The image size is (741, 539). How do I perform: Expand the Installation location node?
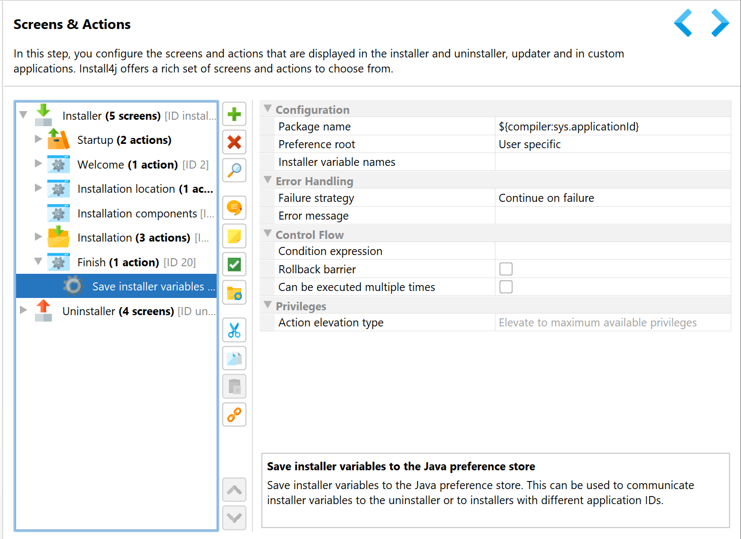38,188
